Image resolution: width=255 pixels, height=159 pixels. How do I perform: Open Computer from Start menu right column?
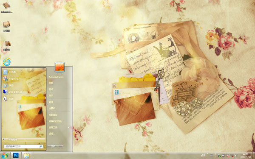coord(52,109)
